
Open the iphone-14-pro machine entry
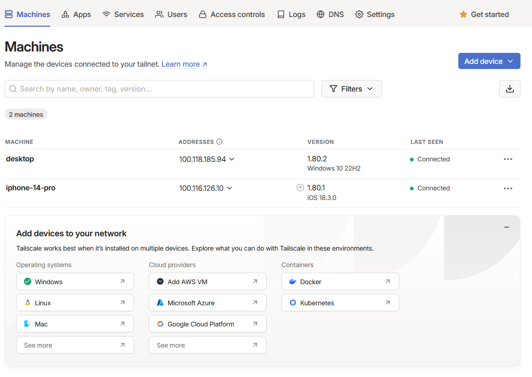click(30, 188)
